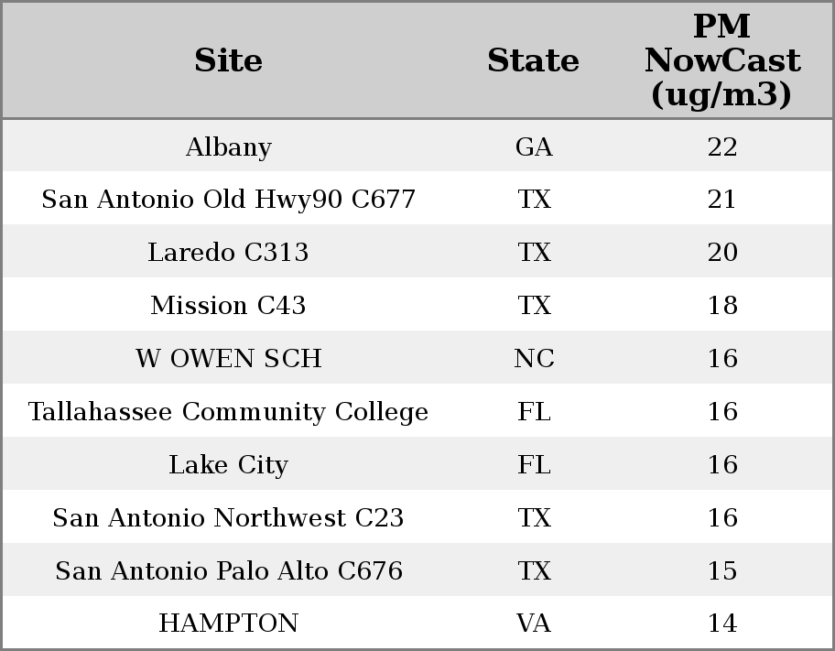Image resolution: width=835 pixels, height=651 pixels.
Task: Select San Antonio Northwest C23
Action: coord(228,518)
